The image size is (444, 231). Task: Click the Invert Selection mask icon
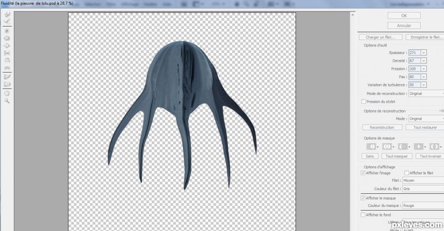pos(434,146)
